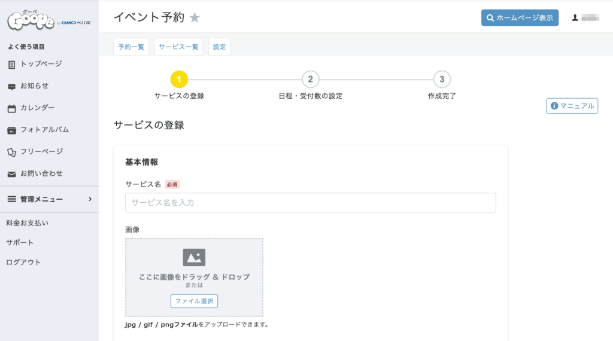613x341 pixels.
Task: Click the トップページ document icon
Action: pos(12,65)
